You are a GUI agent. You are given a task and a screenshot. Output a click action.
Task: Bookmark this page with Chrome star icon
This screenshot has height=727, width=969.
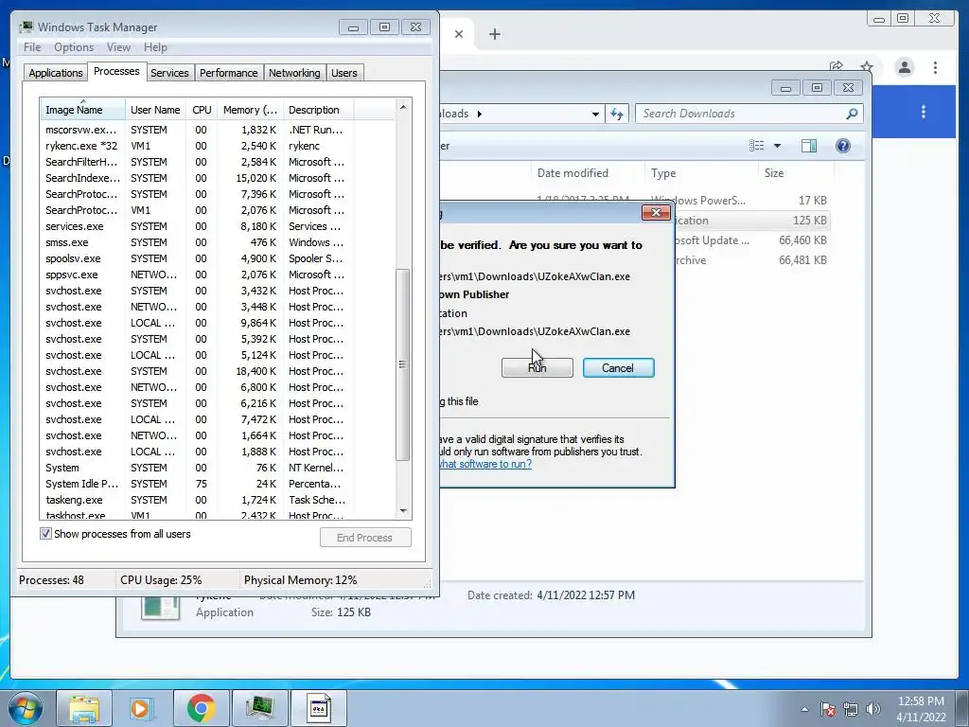pyautogui.click(x=867, y=67)
